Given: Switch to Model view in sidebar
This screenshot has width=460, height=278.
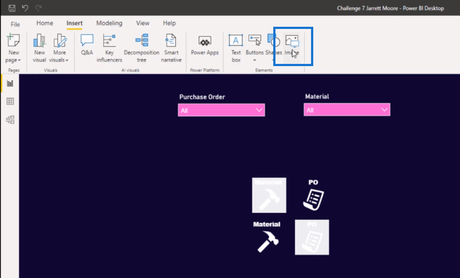Looking at the screenshot, I should pyautogui.click(x=10, y=120).
